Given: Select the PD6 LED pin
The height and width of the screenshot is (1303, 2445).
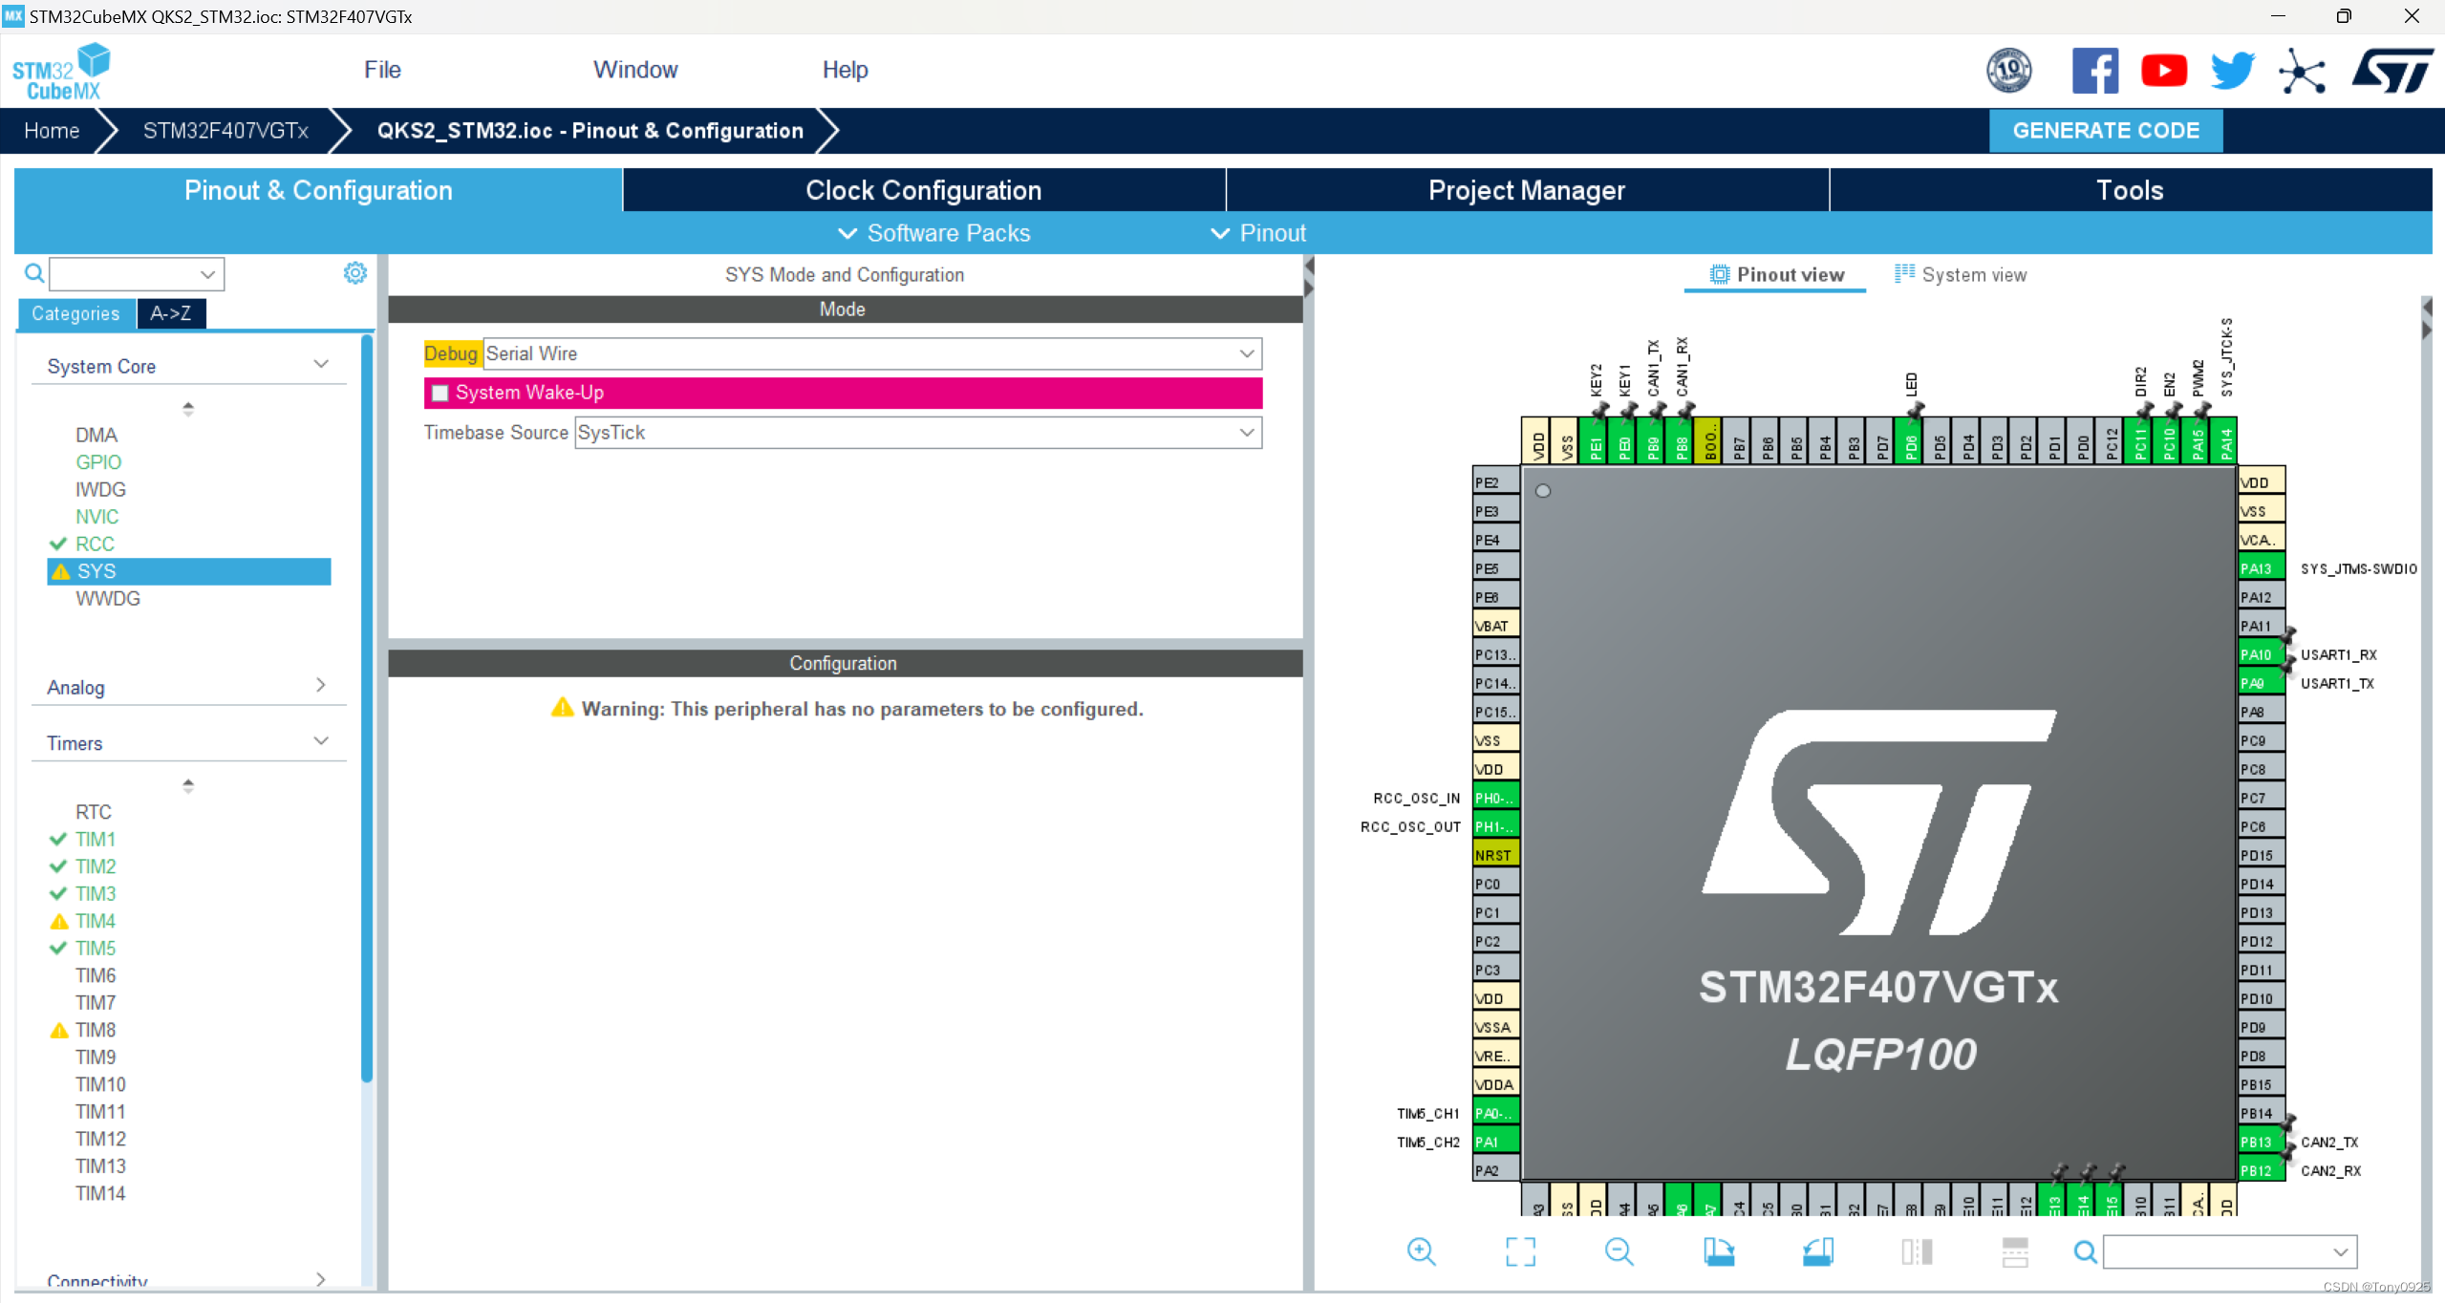Looking at the screenshot, I should pos(1911,440).
